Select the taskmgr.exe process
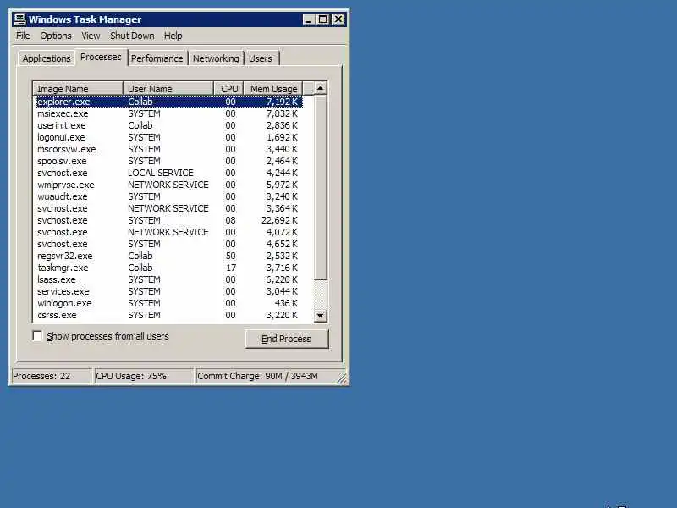The height and width of the screenshot is (508, 677). click(168, 268)
